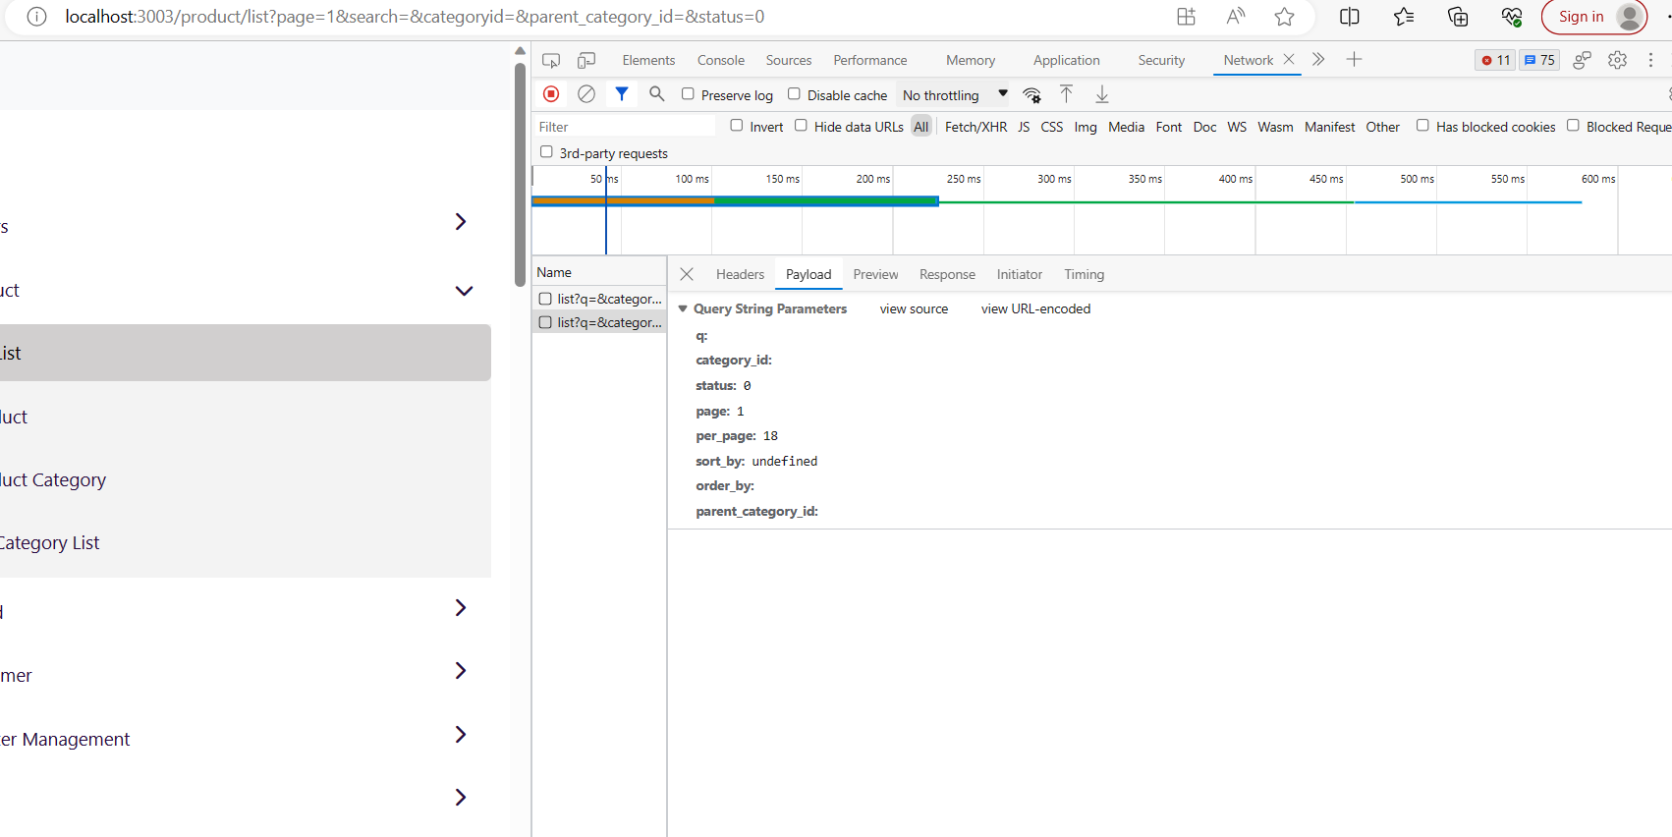
Task: Show more DevTools tabs chevron
Action: coord(1318,60)
